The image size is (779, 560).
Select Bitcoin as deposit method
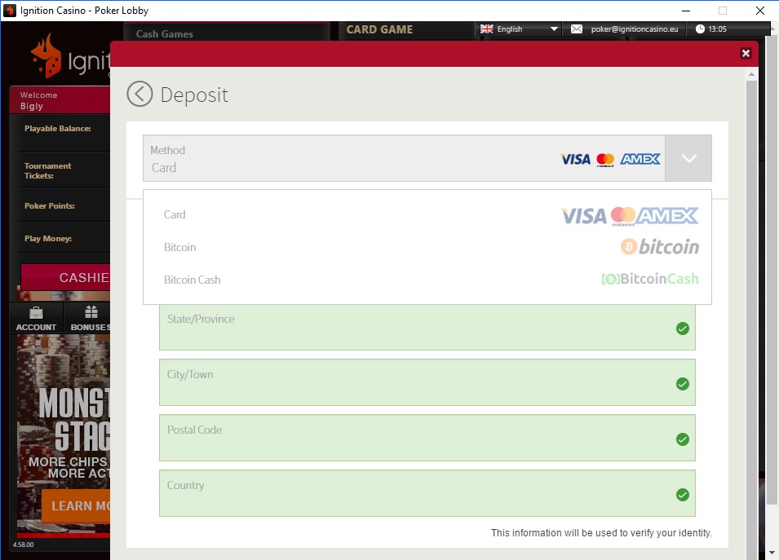point(427,247)
